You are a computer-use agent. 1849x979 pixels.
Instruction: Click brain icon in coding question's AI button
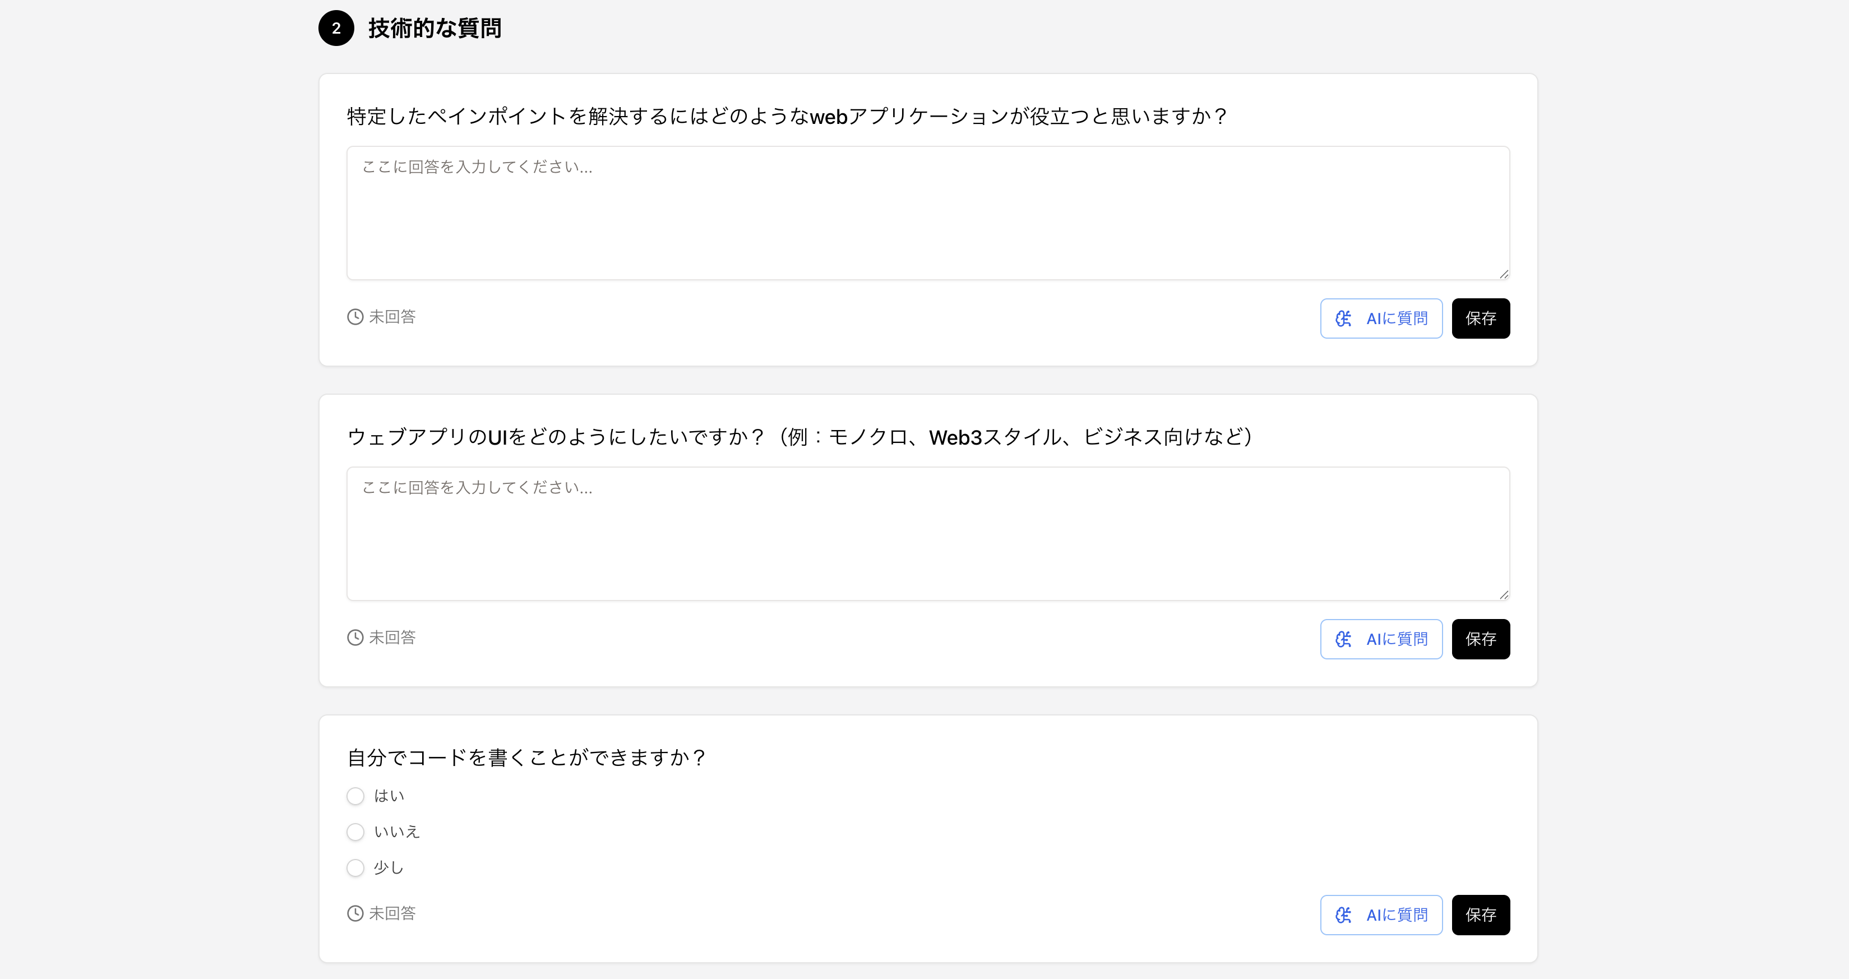pyautogui.click(x=1343, y=915)
